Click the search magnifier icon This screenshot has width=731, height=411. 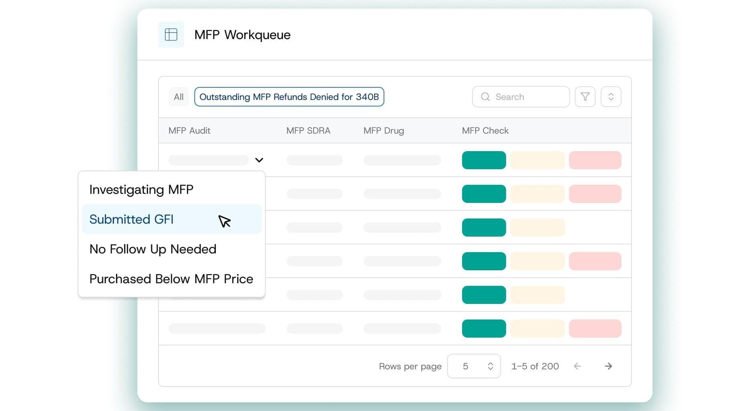point(485,97)
